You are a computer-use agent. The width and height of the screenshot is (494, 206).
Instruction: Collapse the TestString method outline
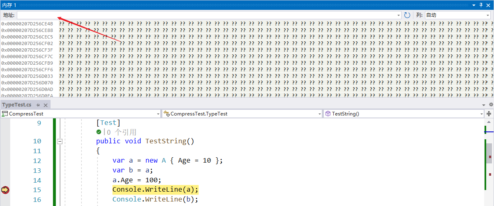click(x=60, y=141)
